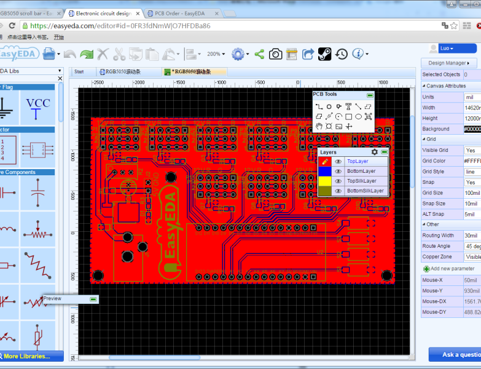Switch to the Start tab
The height and width of the screenshot is (369, 481).
tap(79, 72)
